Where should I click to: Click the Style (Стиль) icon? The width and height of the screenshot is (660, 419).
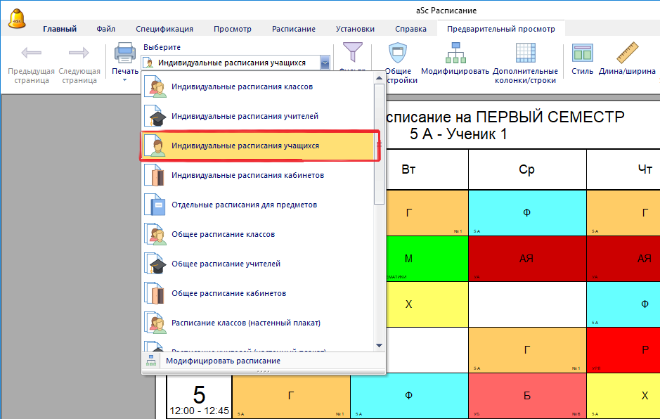(582, 53)
